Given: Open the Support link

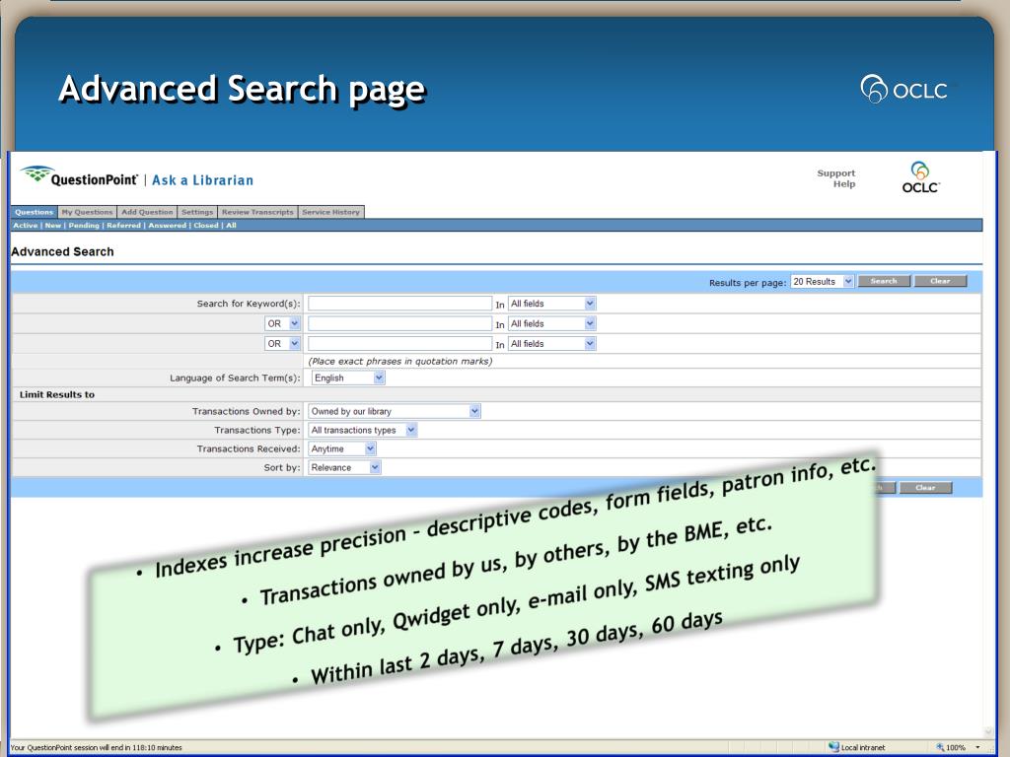Looking at the screenshot, I should pyautogui.click(x=836, y=173).
